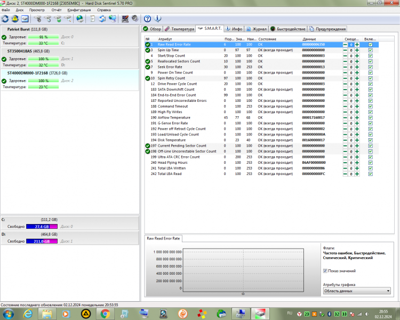Click the Bluetooth tray icon
Viewport: 400px width, 320px height.
330,314
